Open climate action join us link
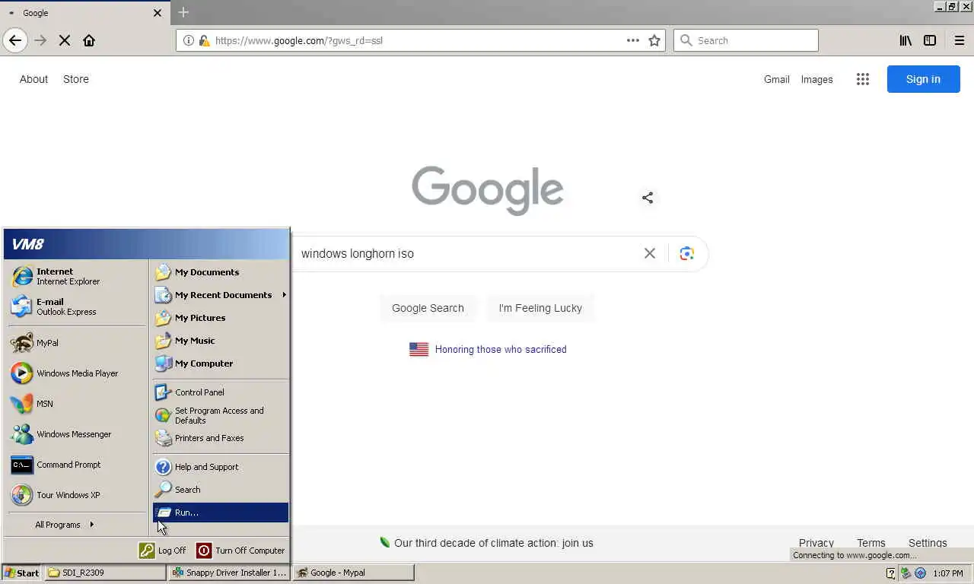 (x=493, y=543)
